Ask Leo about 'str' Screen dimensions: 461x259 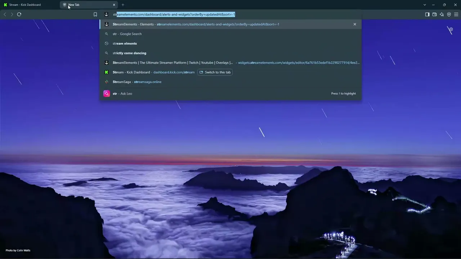click(230, 94)
